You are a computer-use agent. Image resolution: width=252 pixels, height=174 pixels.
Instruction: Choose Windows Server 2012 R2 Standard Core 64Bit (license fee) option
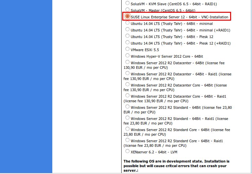pyautogui.click(x=127, y=129)
